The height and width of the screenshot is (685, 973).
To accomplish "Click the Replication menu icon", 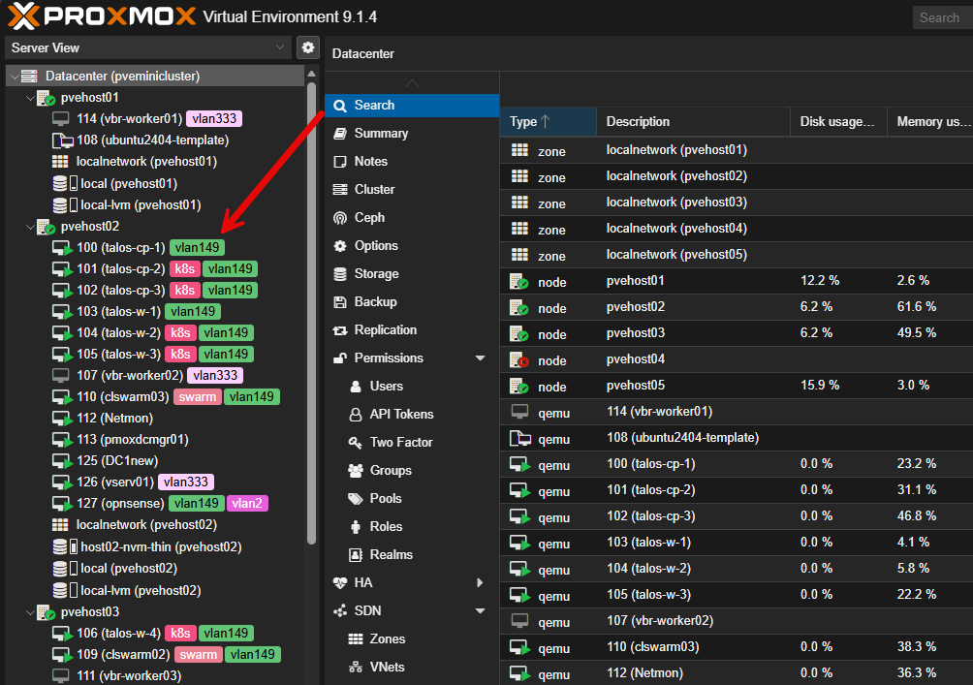I will pyautogui.click(x=340, y=330).
